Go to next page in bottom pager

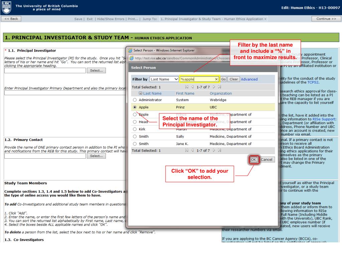(x=214, y=150)
